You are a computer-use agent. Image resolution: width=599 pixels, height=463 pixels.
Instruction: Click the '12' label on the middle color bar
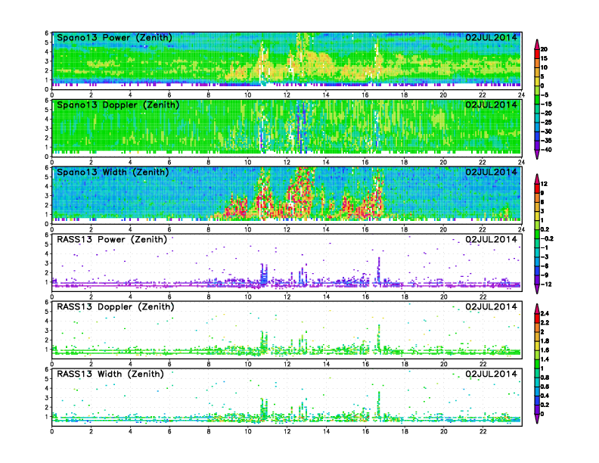pyautogui.click(x=544, y=184)
